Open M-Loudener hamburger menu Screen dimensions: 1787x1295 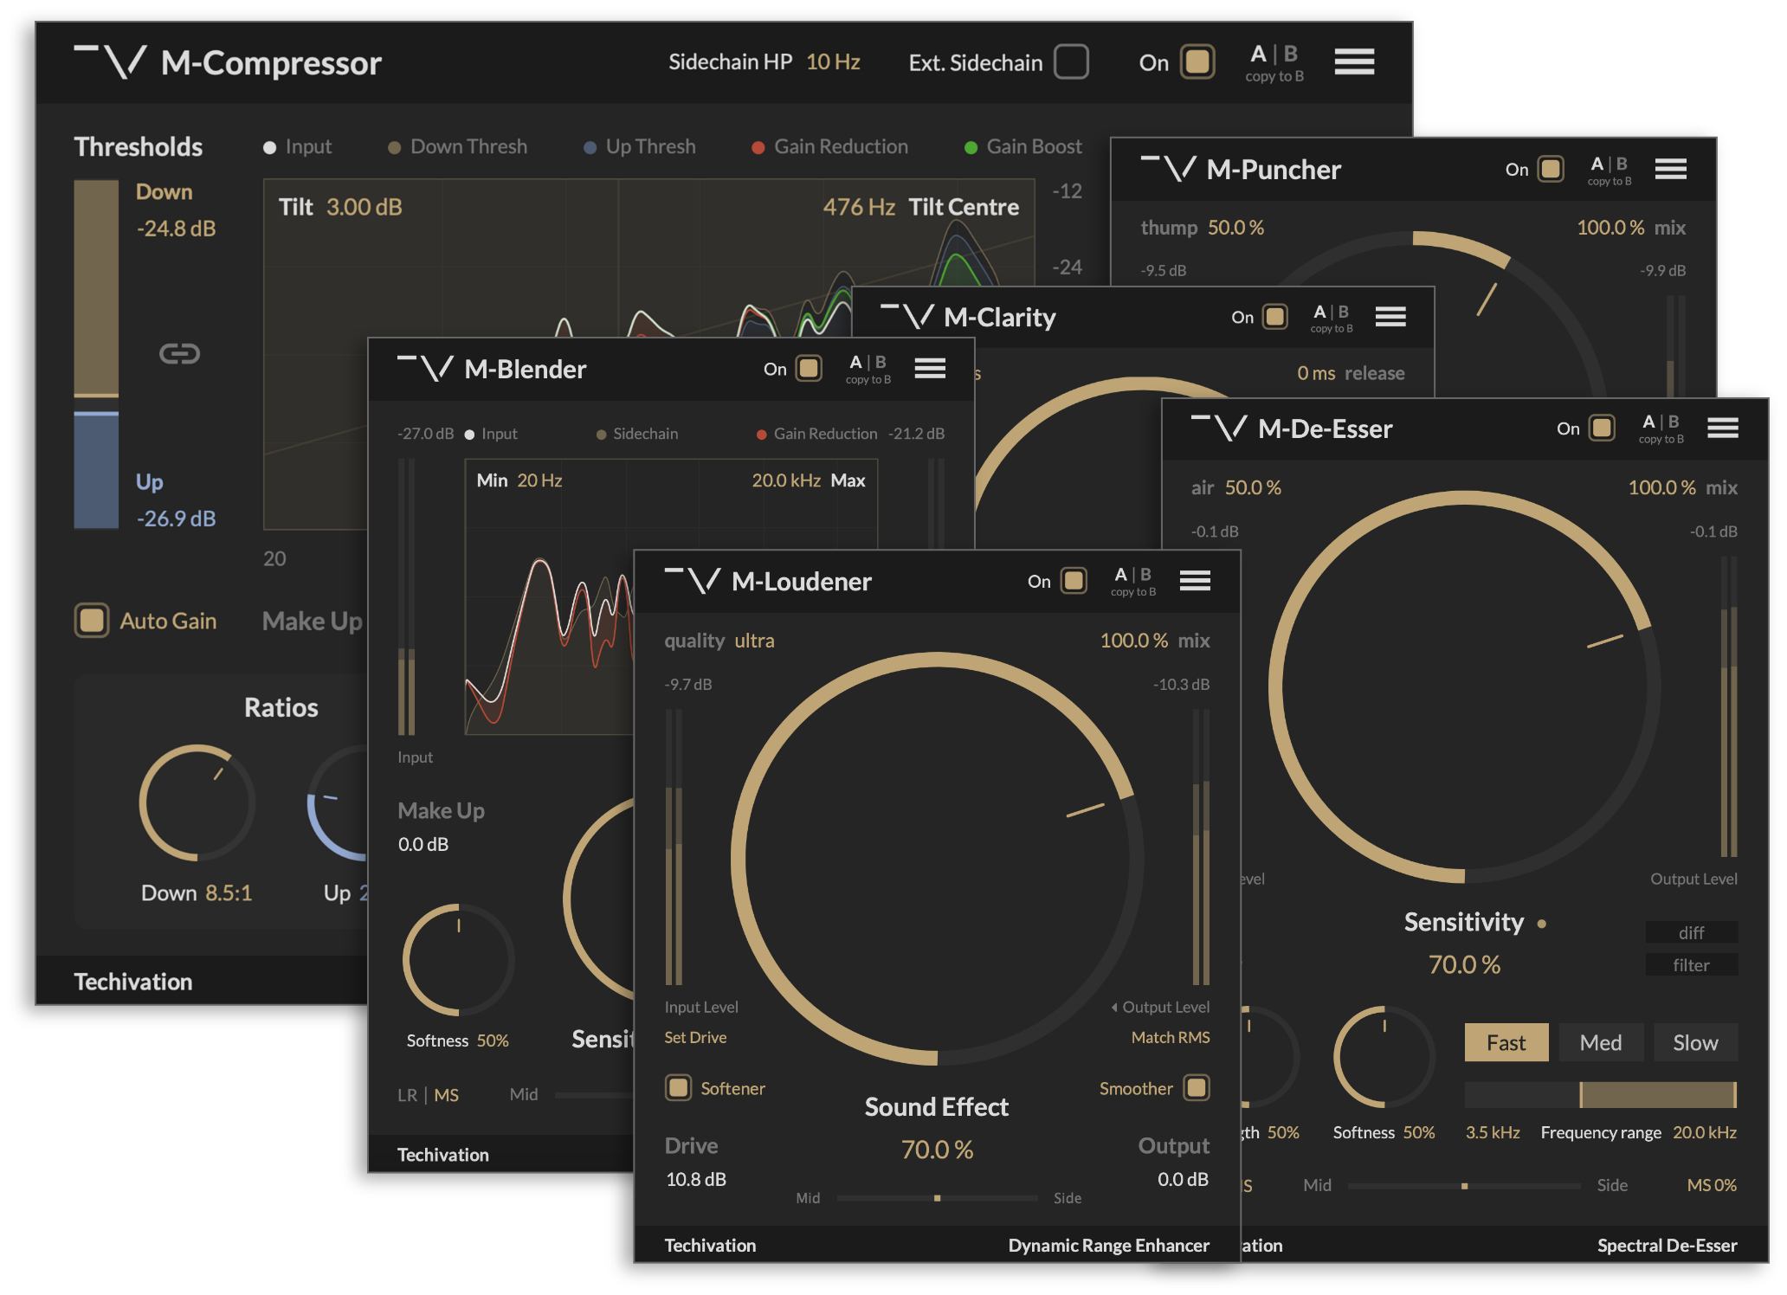1195,581
